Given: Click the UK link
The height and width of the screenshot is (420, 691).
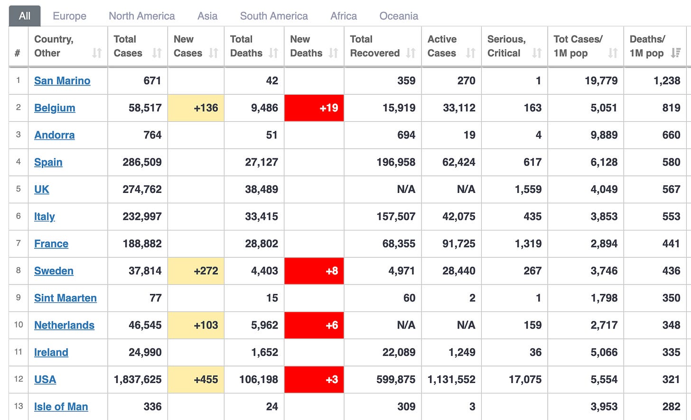Looking at the screenshot, I should (42, 190).
